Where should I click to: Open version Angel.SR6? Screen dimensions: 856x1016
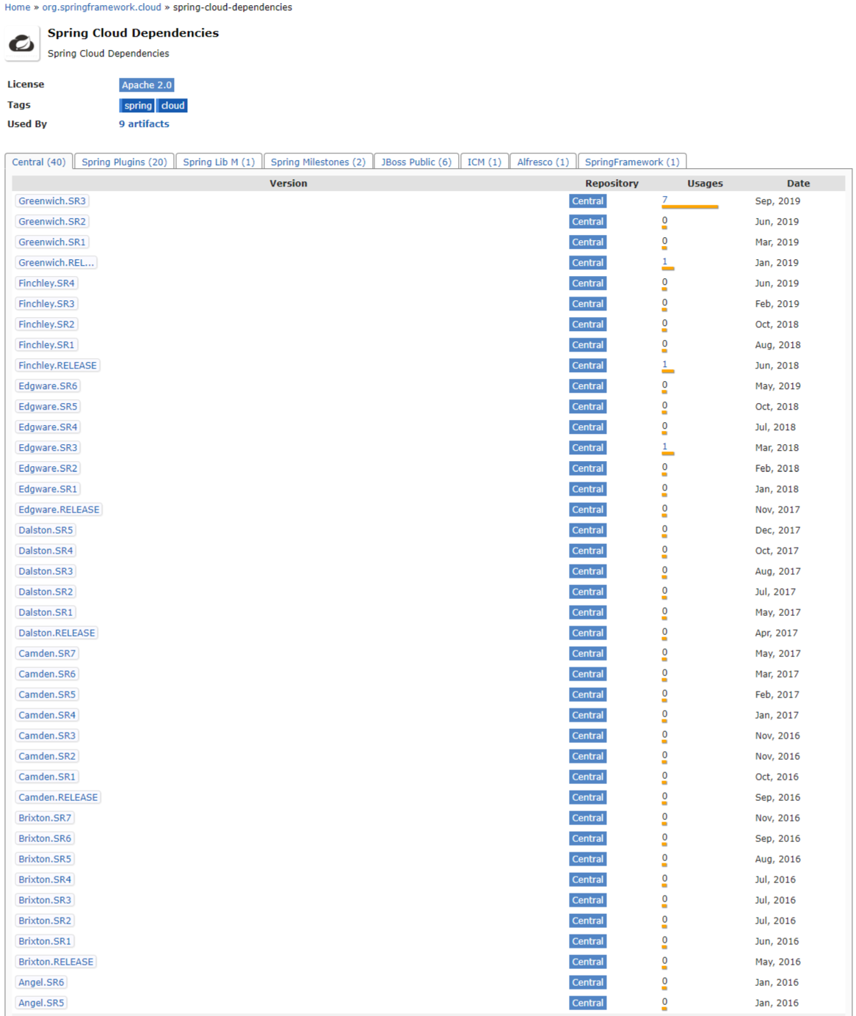tap(41, 982)
